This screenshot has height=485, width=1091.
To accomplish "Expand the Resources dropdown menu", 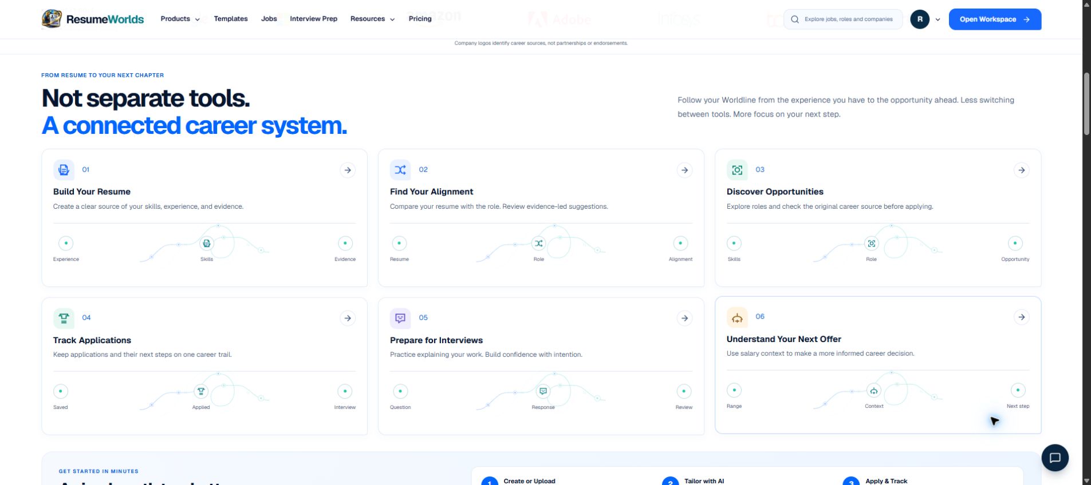I will pyautogui.click(x=373, y=19).
